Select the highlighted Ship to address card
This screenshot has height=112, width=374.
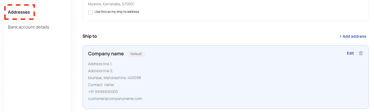pyautogui.click(x=225, y=80)
